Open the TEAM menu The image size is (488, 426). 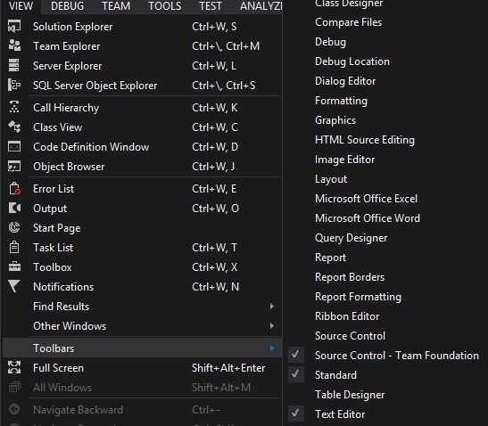coord(116,6)
